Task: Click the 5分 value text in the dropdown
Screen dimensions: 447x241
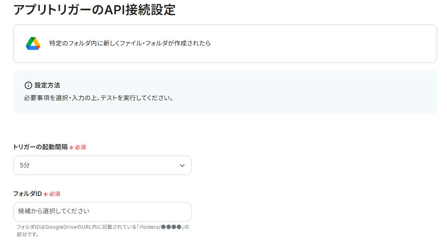Action: pyautogui.click(x=25, y=165)
